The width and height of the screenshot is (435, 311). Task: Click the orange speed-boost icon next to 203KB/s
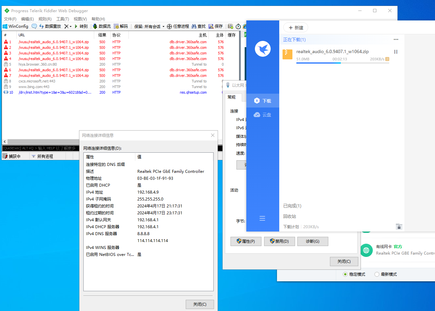387,59
